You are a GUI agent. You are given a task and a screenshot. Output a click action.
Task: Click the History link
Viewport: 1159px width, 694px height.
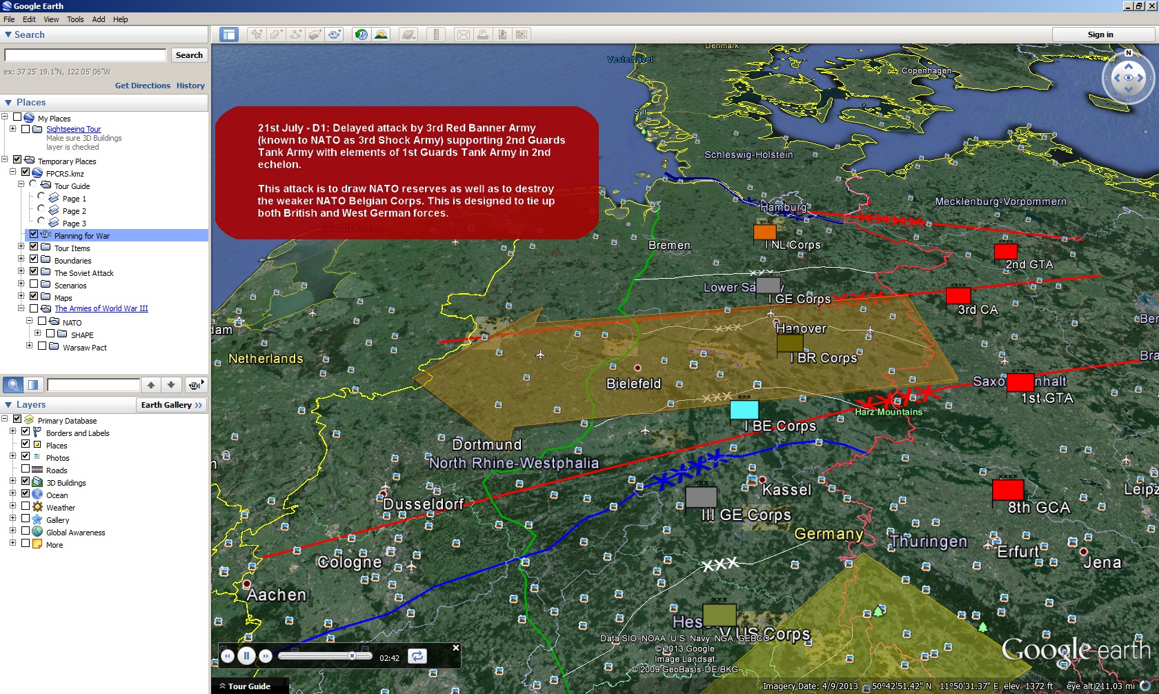[x=190, y=86]
